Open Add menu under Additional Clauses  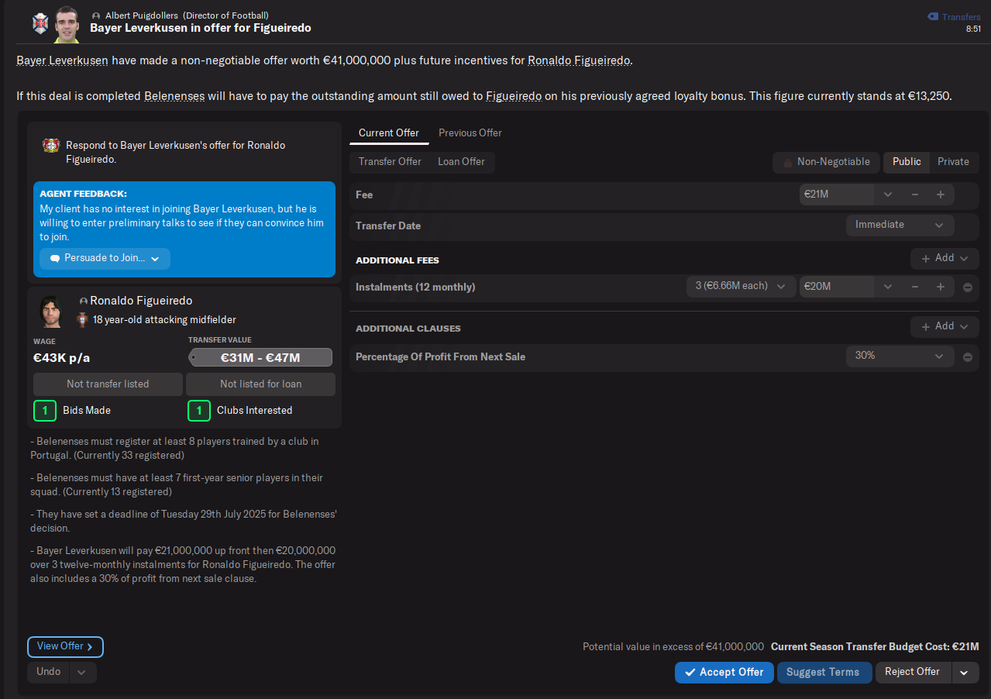pos(945,326)
